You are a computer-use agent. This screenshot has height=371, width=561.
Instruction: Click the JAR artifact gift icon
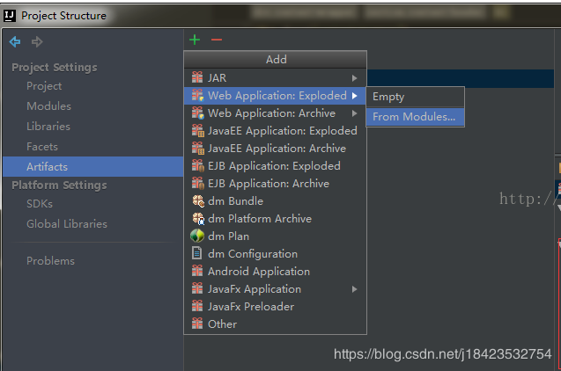(x=198, y=77)
